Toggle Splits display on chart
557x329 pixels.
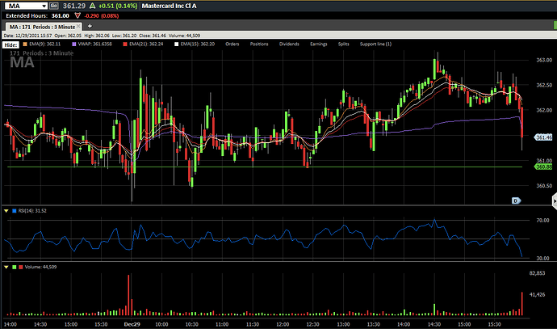[344, 44]
